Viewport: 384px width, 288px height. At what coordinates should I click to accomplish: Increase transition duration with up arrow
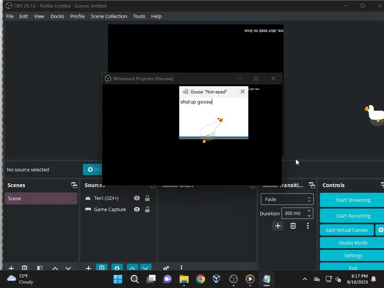tap(309, 211)
